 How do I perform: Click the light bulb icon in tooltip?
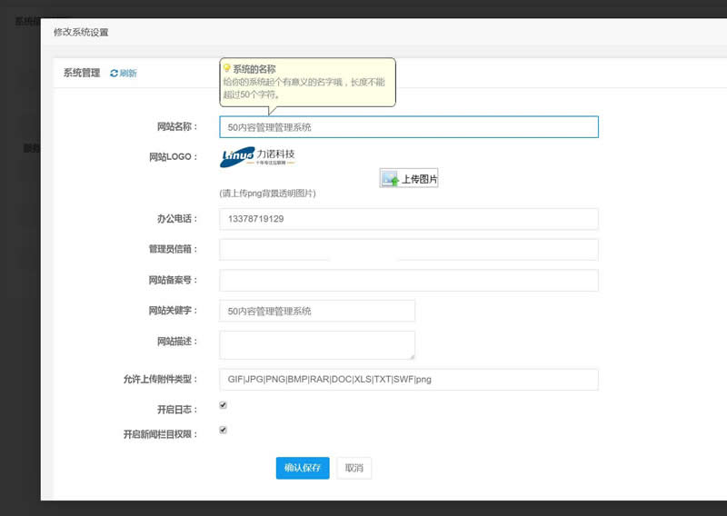pyautogui.click(x=227, y=68)
